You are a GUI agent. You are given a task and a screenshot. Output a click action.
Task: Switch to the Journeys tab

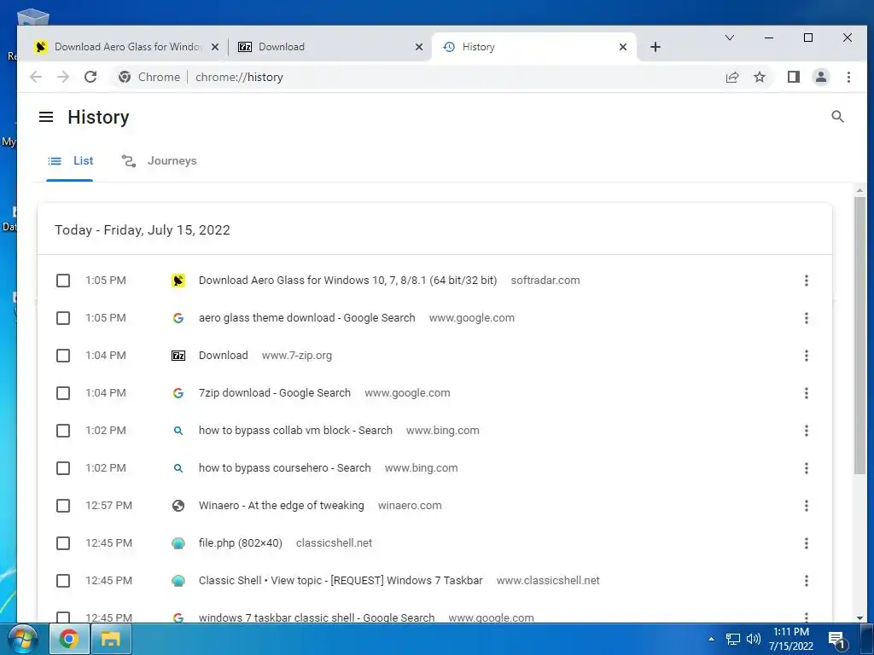(x=159, y=161)
